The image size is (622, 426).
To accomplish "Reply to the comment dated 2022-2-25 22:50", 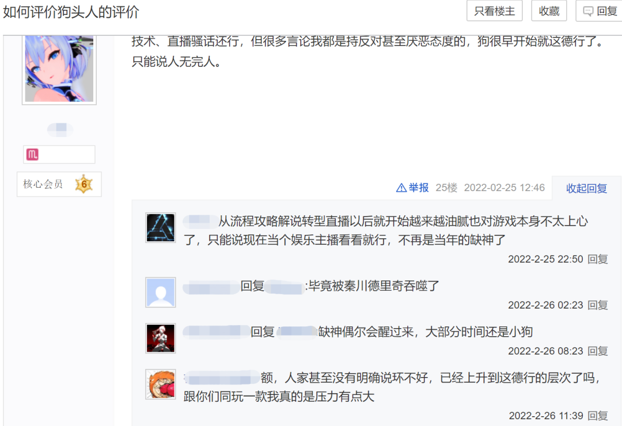I will [597, 259].
